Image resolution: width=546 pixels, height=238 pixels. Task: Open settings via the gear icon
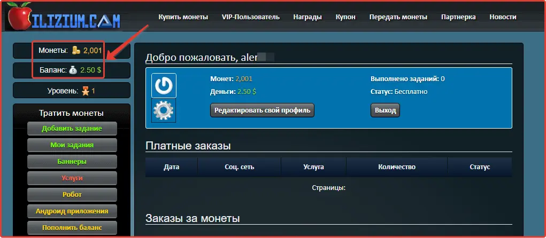coord(164,110)
